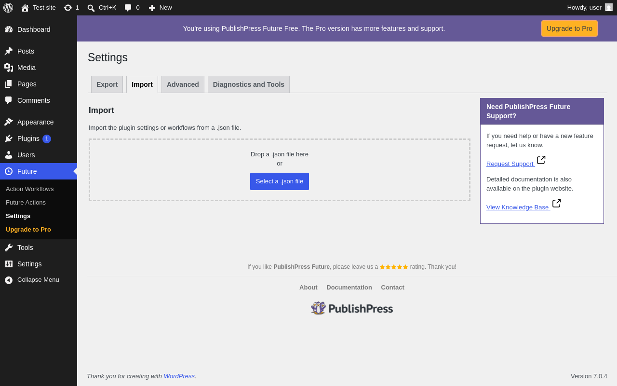Click the PublishPress footer logo
The image size is (617, 386).
[352, 308]
